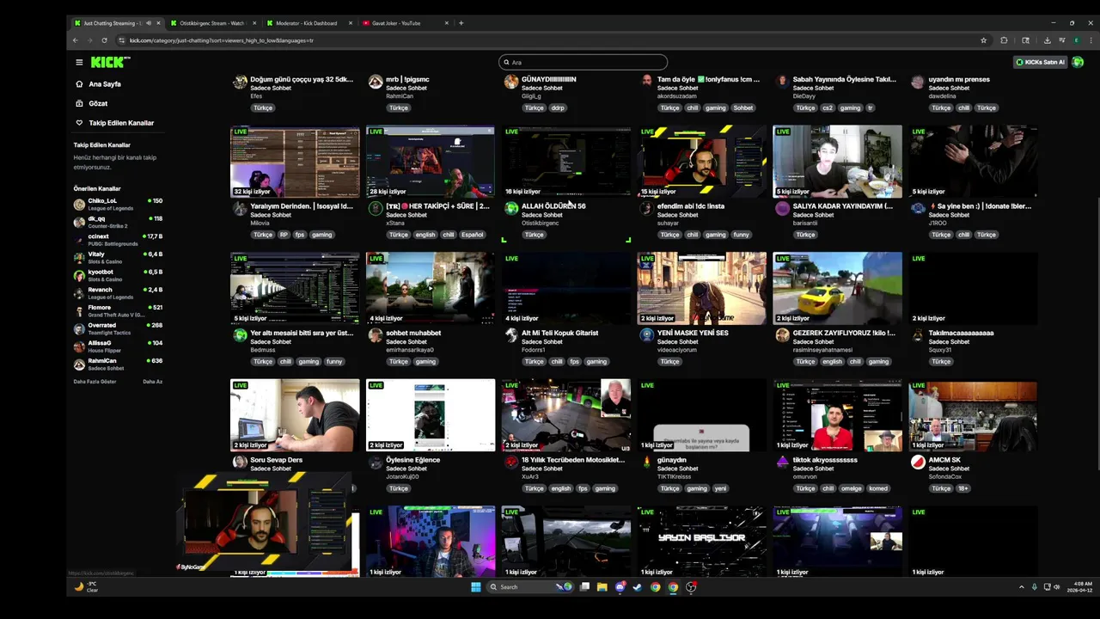Screen dimensions: 1100x619
Task: Open Steam from the taskbar
Action: click(x=637, y=587)
